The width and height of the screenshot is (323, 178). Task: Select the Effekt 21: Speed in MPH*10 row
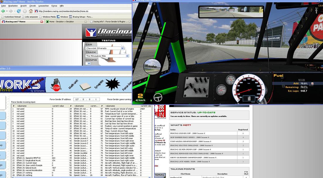[x=40, y=158]
